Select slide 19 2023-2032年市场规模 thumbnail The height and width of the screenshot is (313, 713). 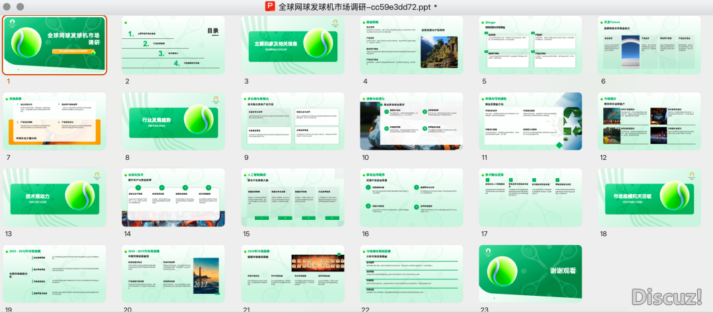click(55, 274)
